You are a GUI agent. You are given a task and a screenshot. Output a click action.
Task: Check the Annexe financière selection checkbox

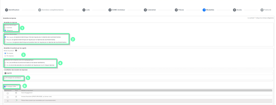click(8, 97)
